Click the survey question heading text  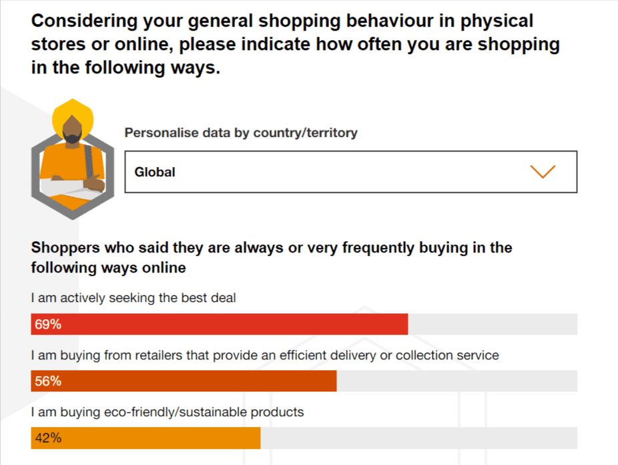pos(296,44)
